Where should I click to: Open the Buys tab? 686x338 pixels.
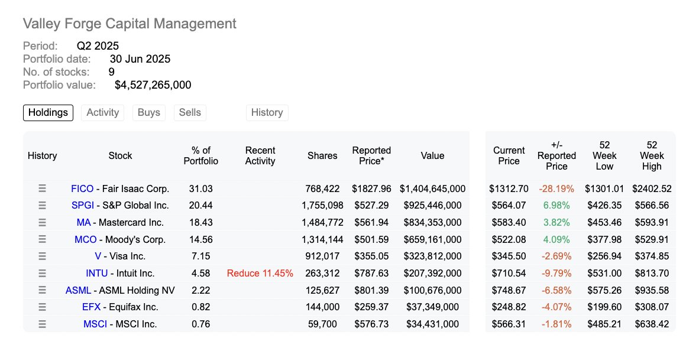point(149,112)
